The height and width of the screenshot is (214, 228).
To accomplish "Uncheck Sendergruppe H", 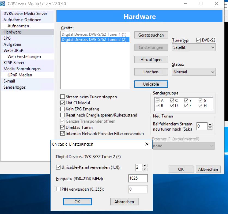I will [x=200, y=106].
